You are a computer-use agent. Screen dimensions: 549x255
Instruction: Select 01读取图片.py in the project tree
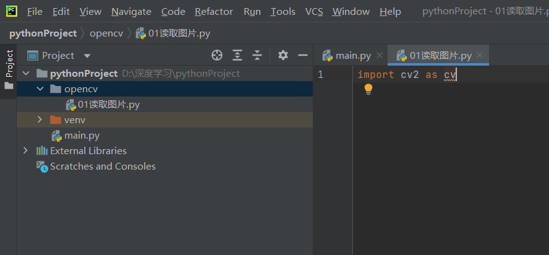click(x=164, y=105)
